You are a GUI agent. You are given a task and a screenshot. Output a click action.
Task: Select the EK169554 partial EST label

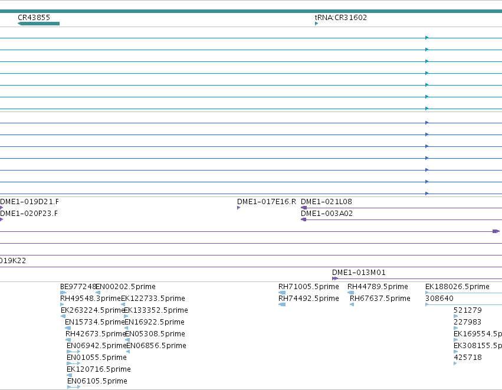coord(478,334)
